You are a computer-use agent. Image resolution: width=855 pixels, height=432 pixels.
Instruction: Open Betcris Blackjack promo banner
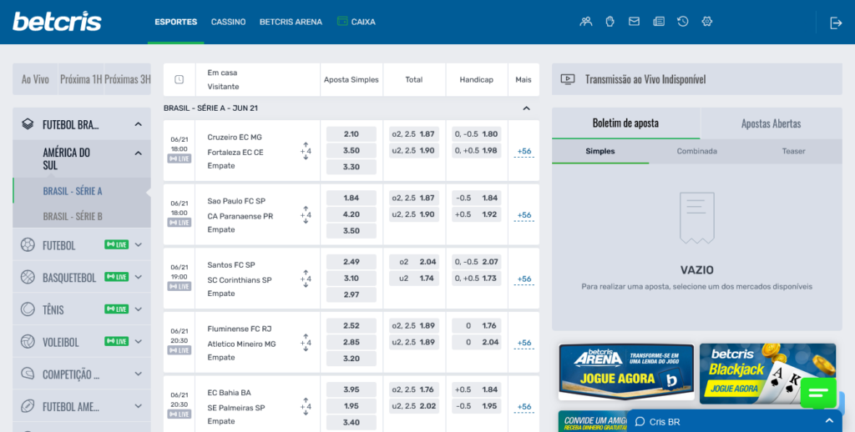pos(767,374)
